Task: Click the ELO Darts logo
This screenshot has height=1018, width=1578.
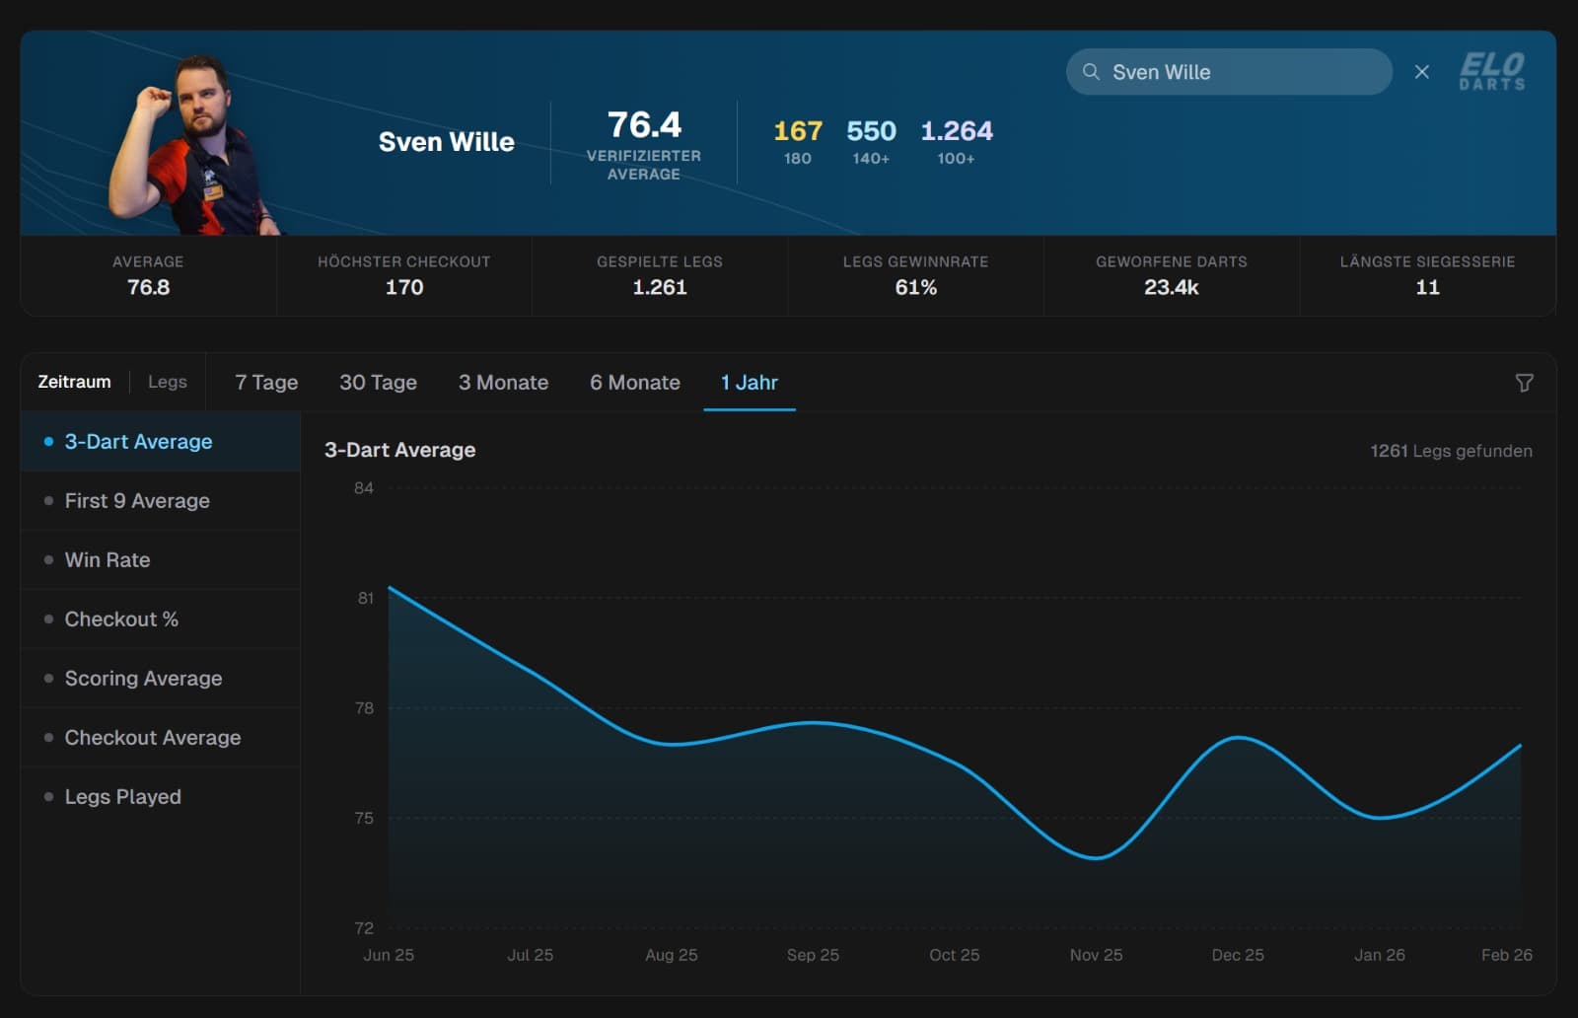Action: pos(1493,71)
